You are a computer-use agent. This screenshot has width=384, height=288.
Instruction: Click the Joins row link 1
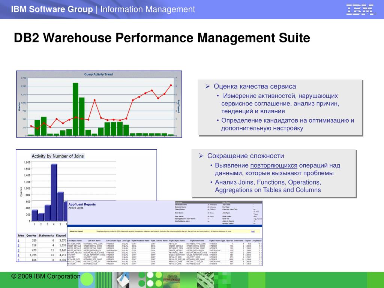point(18,240)
